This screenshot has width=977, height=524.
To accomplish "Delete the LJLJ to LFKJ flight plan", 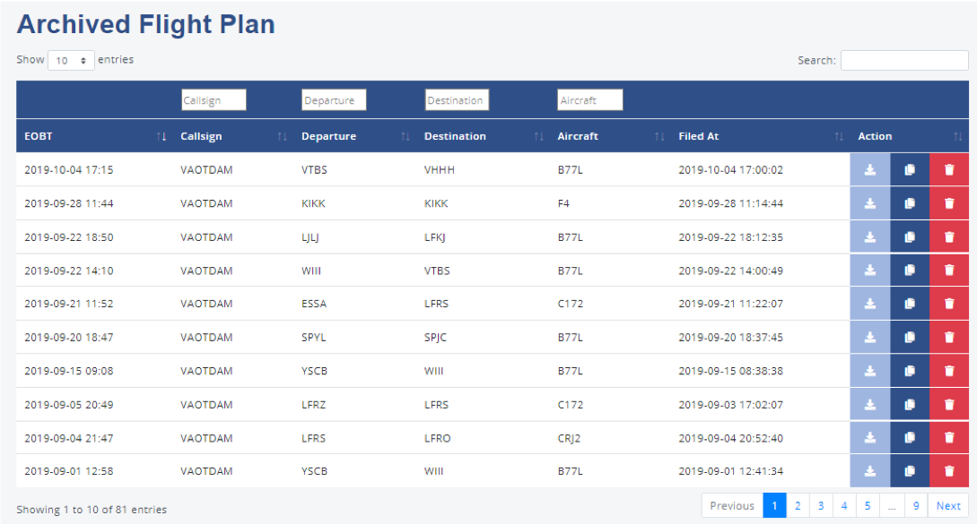I will tap(949, 237).
